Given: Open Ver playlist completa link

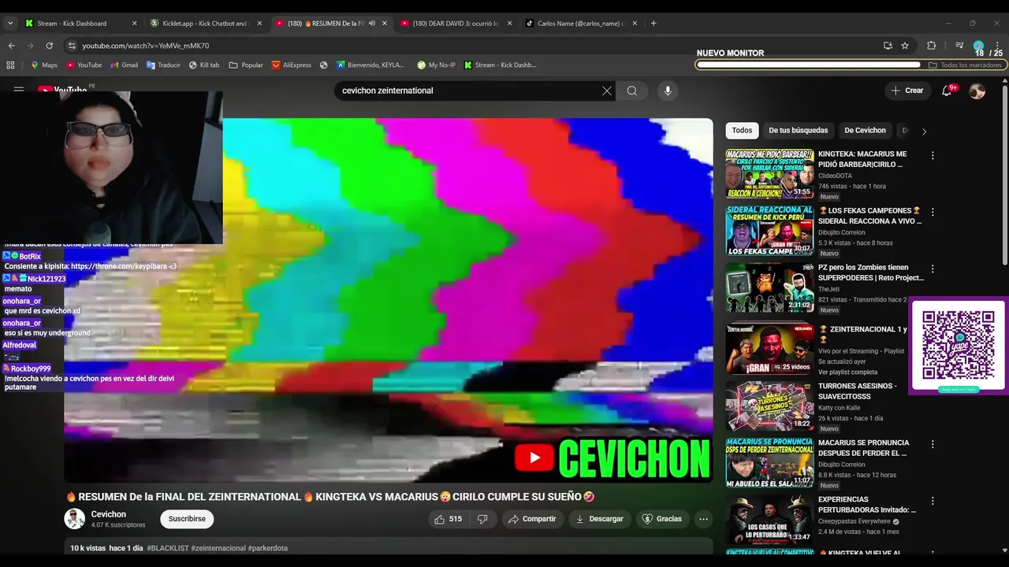Looking at the screenshot, I should tap(847, 372).
